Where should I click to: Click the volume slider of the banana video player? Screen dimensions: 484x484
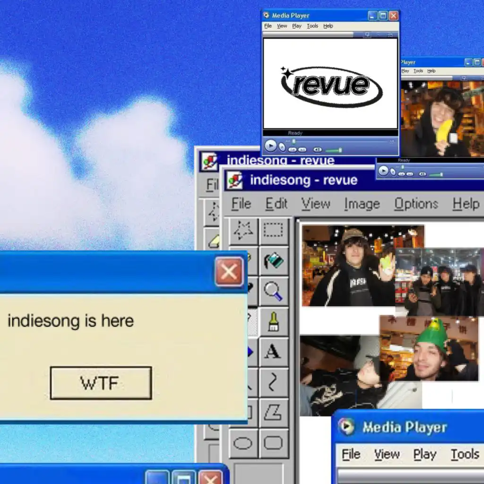pos(436,175)
